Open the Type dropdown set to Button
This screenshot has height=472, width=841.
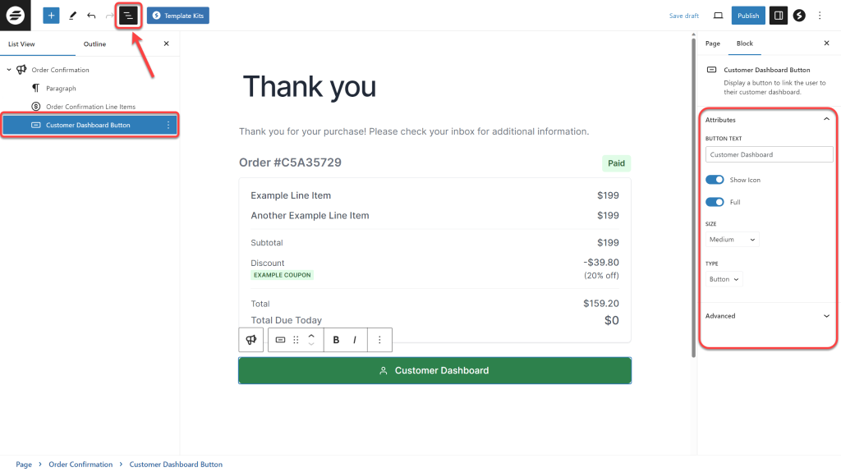(x=724, y=279)
